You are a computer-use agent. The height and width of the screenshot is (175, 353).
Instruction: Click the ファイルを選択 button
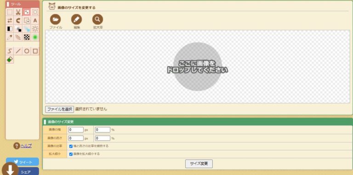pos(59,109)
